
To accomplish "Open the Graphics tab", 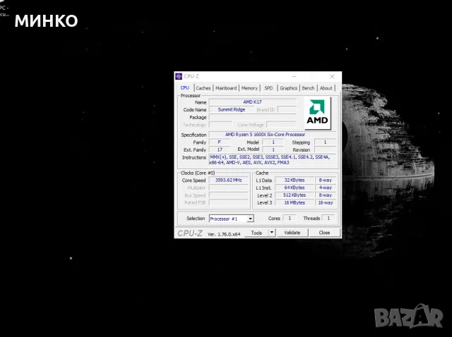I will 289,88.
